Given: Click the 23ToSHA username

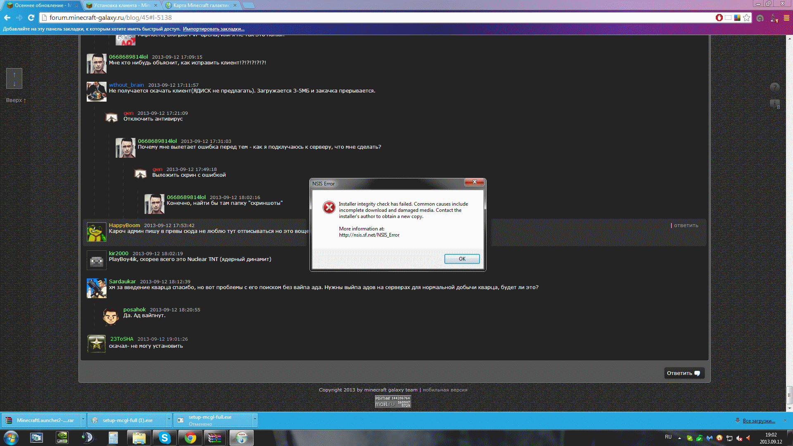Looking at the screenshot, I should 122,339.
